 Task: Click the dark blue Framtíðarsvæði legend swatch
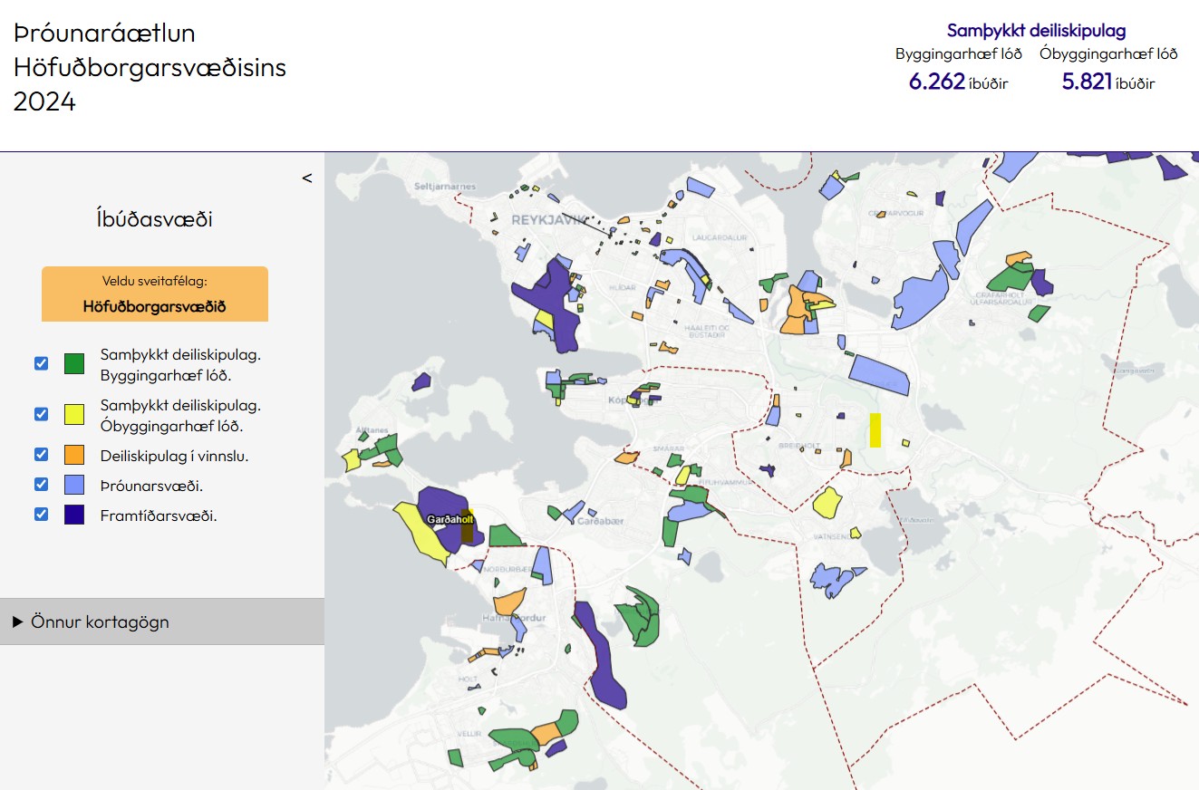click(74, 515)
